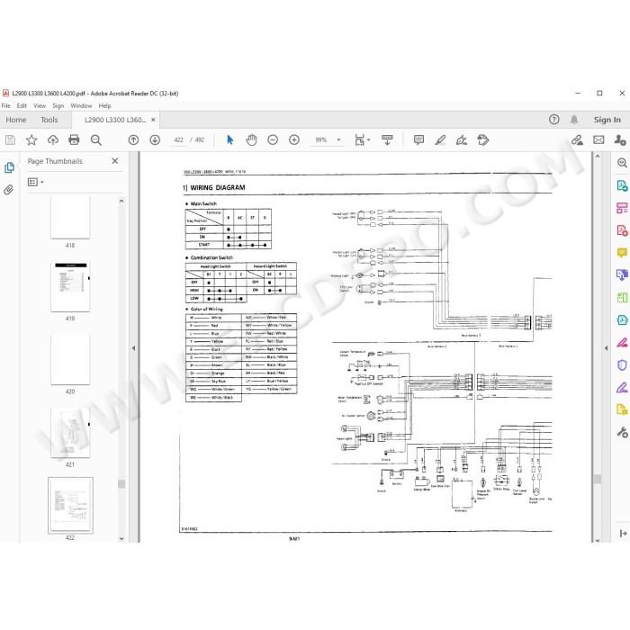This screenshot has width=630, height=630.
Task: Toggle scrolling mode icon
Action: tap(387, 139)
